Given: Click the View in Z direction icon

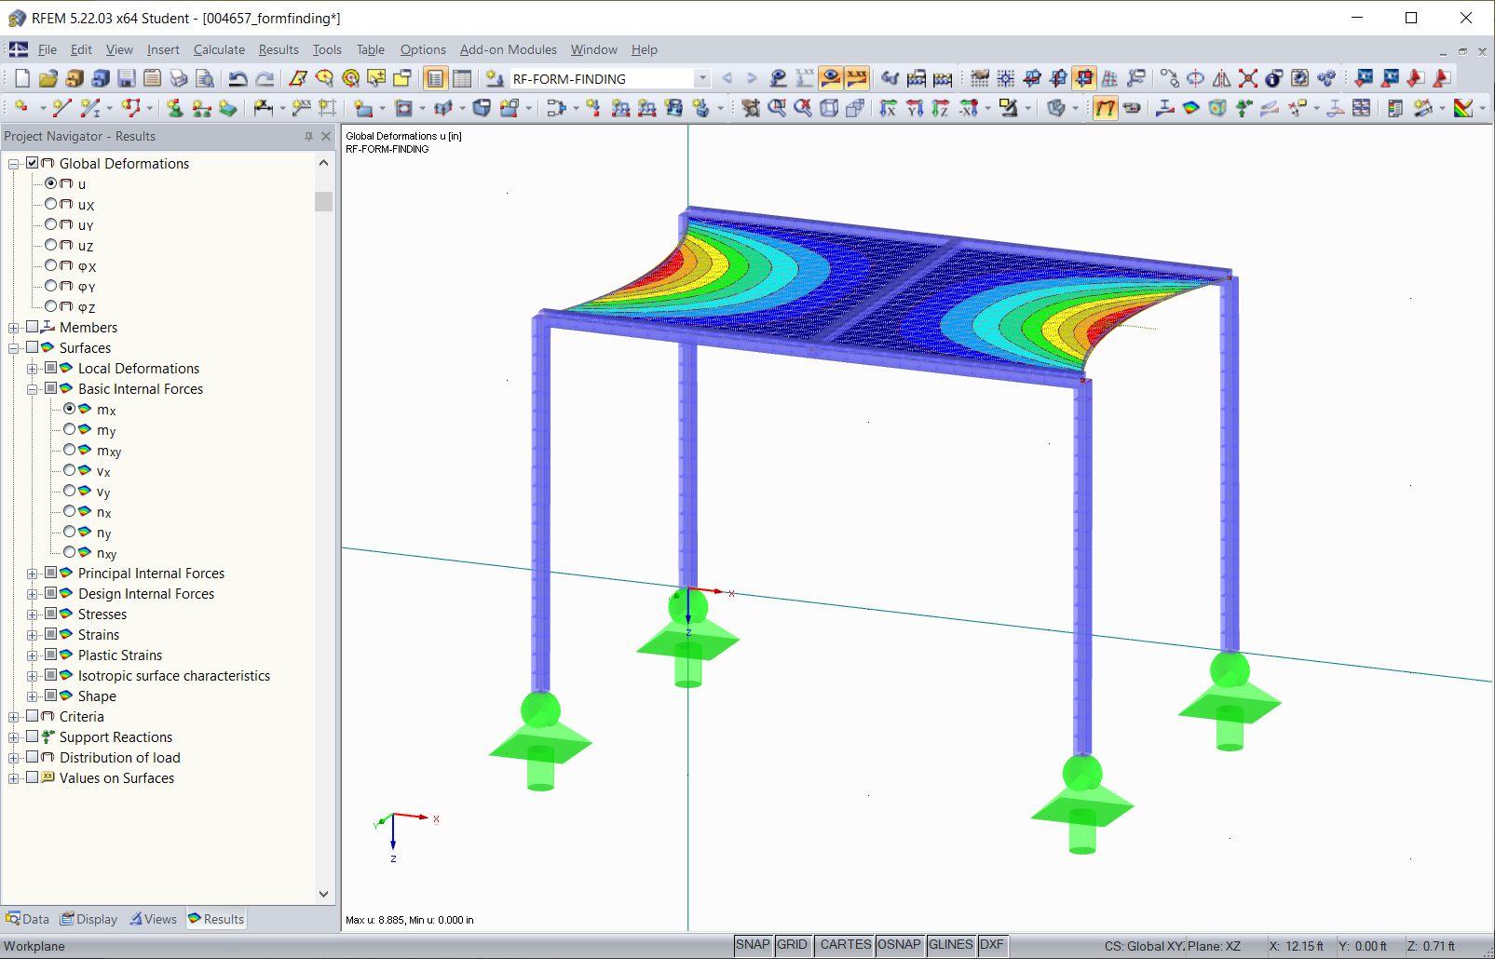Looking at the screenshot, I should click(941, 108).
